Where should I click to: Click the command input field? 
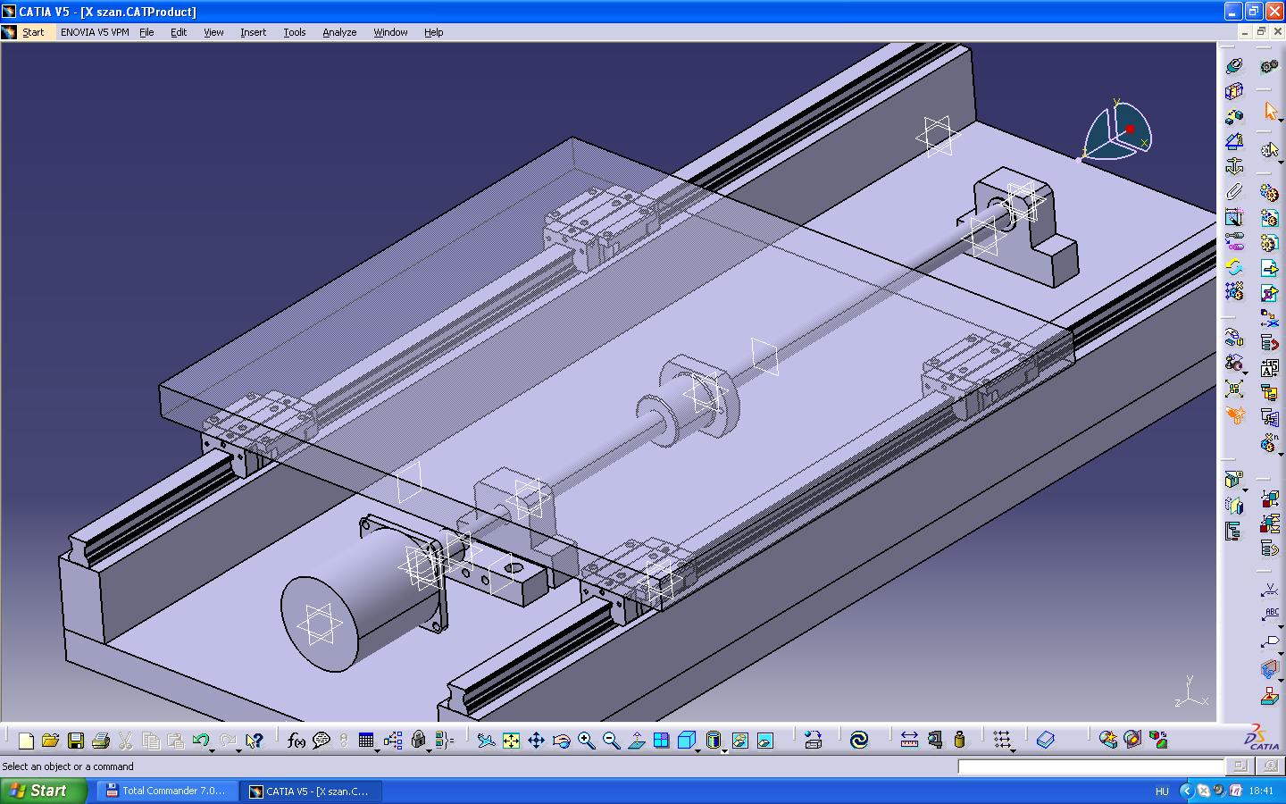[1090, 766]
